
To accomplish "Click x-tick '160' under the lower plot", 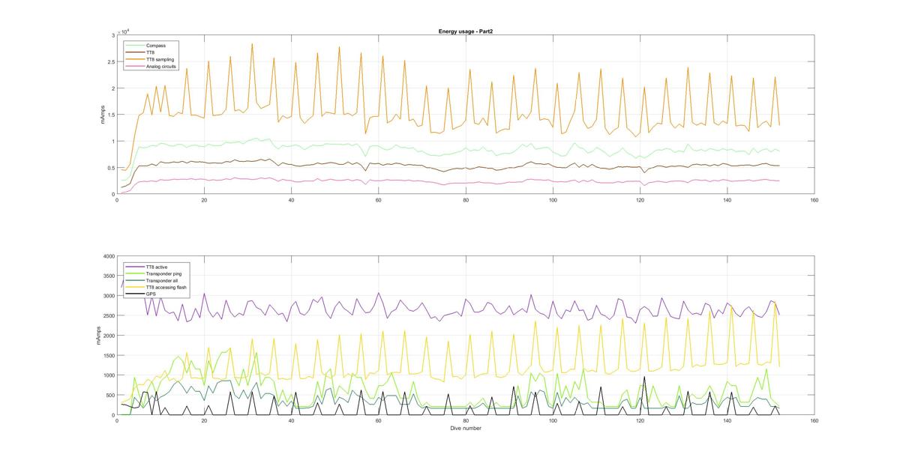I will click(x=814, y=421).
